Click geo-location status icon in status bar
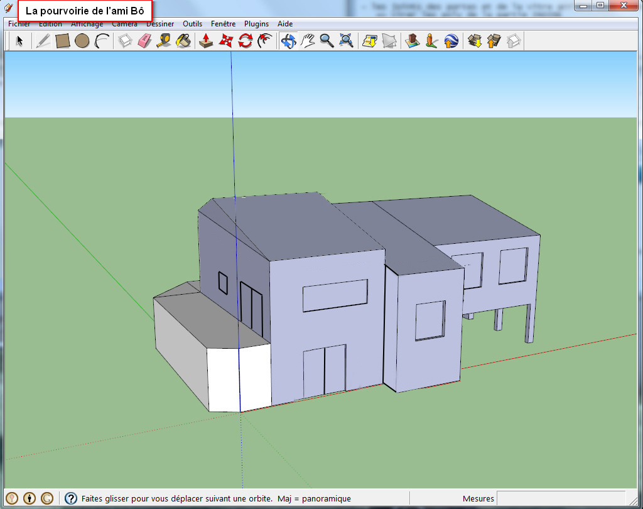Viewport: 643px width, 509px height. coord(12,498)
